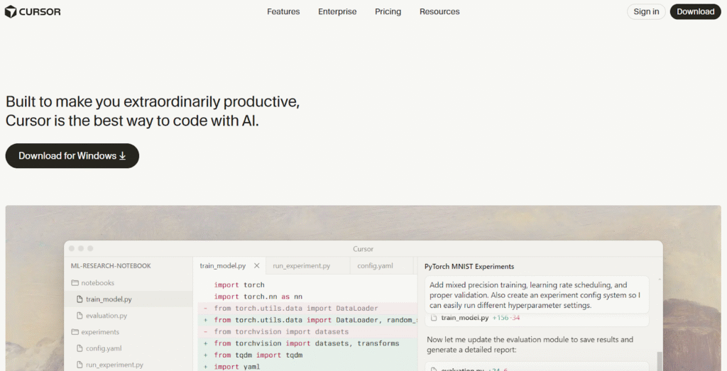Click file icon beside config.yaml in tree

(80, 348)
